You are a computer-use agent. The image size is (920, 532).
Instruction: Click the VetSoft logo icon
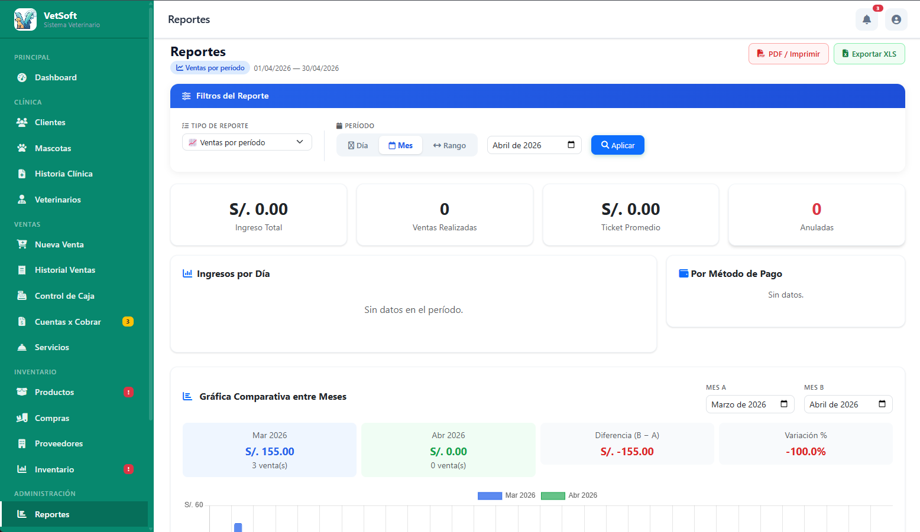(25, 19)
